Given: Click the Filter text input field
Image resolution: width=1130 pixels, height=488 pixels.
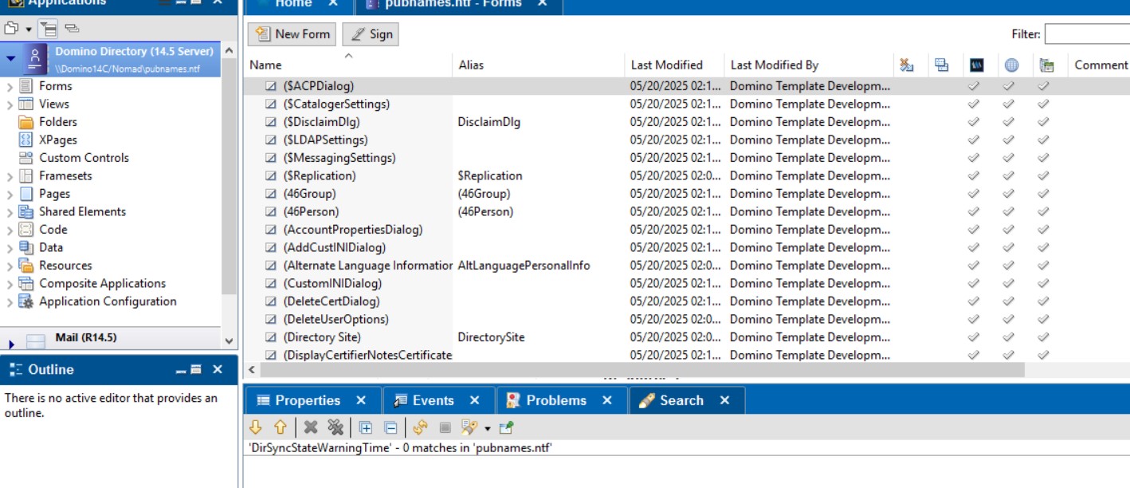Looking at the screenshot, I should click(1087, 34).
